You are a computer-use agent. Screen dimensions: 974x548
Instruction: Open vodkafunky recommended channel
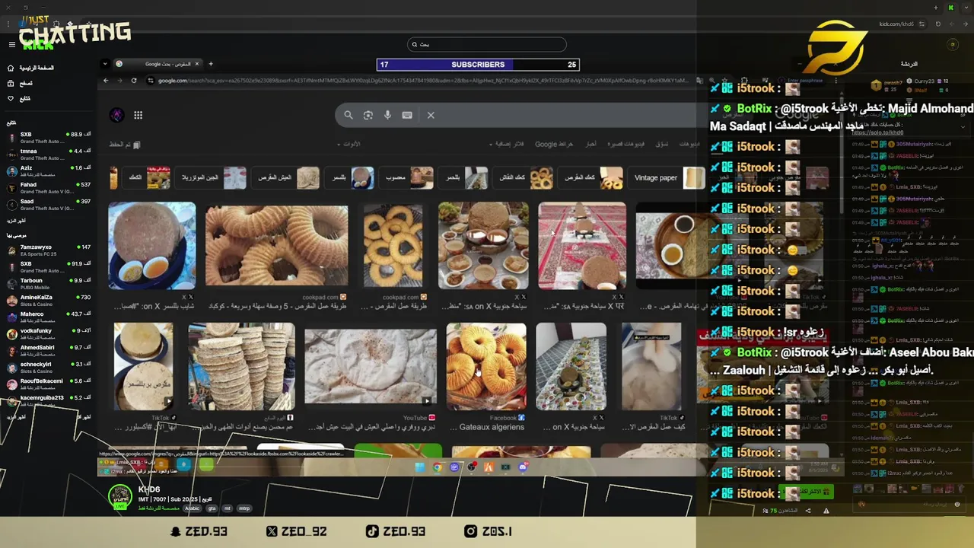click(48, 334)
